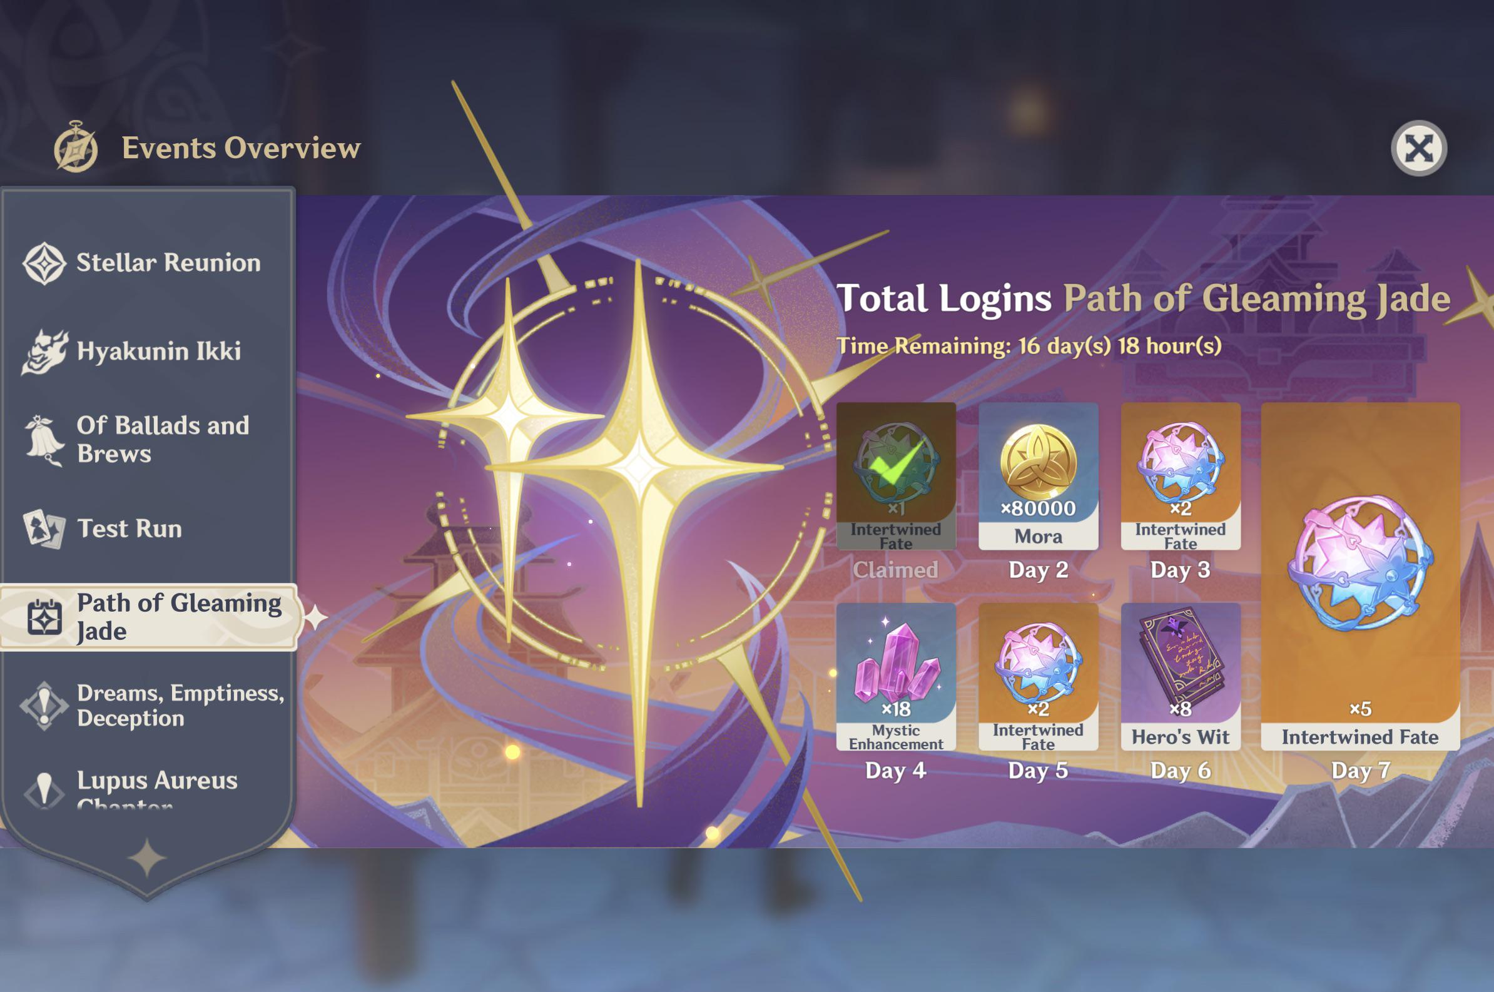Click the Events Overview compass icon
The height and width of the screenshot is (992, 1494).
click(75, 147)
